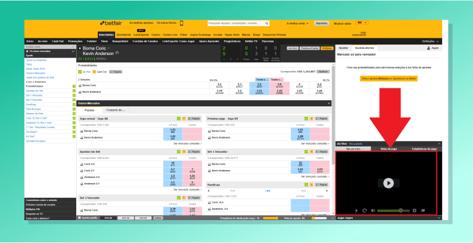Click the Atualizar button
This screenshot has height=243, width=473.
point(323,72)
